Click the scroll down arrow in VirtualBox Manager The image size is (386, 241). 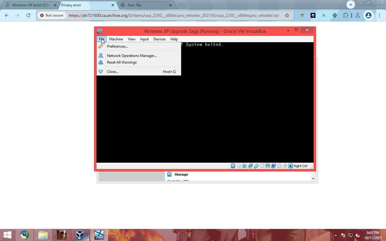(x=313, y=178)
